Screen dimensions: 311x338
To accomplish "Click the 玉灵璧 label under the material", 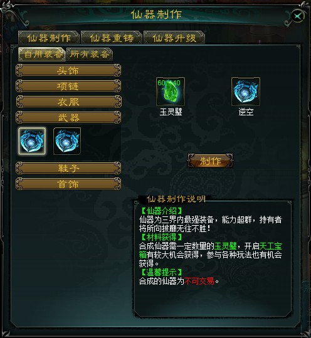I will pos(171,112).
